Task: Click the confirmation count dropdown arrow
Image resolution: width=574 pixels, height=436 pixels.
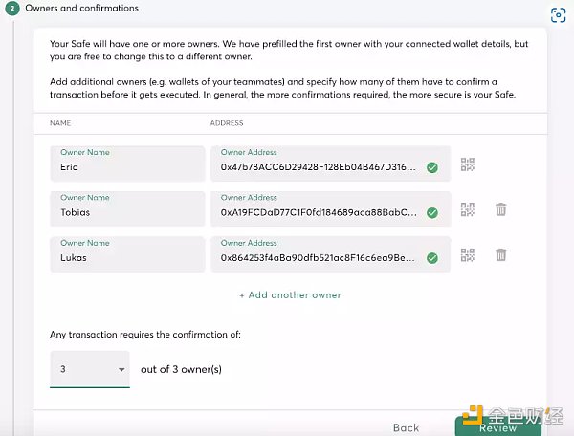Action: point(121,369)
